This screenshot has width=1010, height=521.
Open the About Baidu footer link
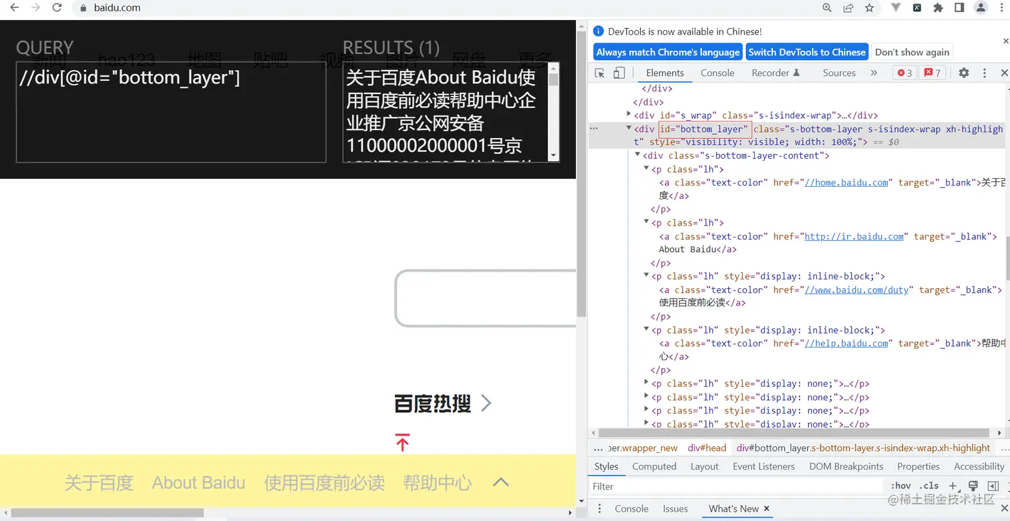198,482
